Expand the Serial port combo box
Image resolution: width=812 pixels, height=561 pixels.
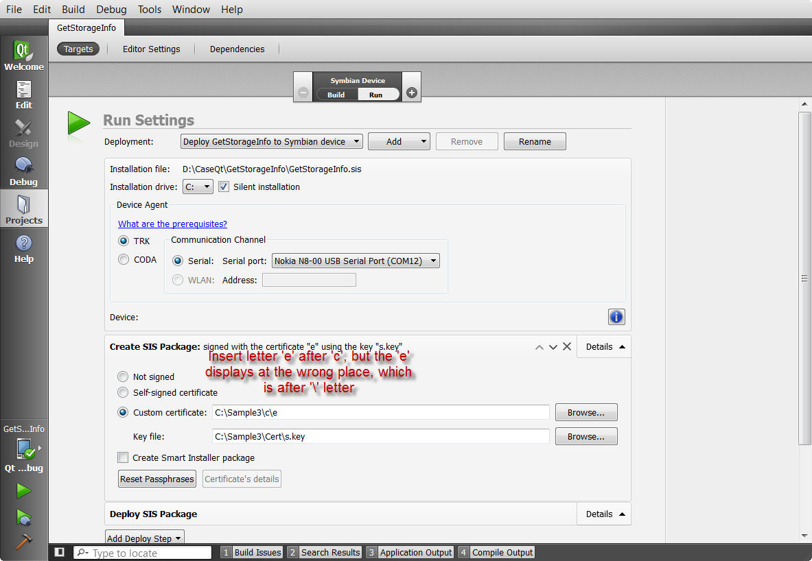(356, 261)
